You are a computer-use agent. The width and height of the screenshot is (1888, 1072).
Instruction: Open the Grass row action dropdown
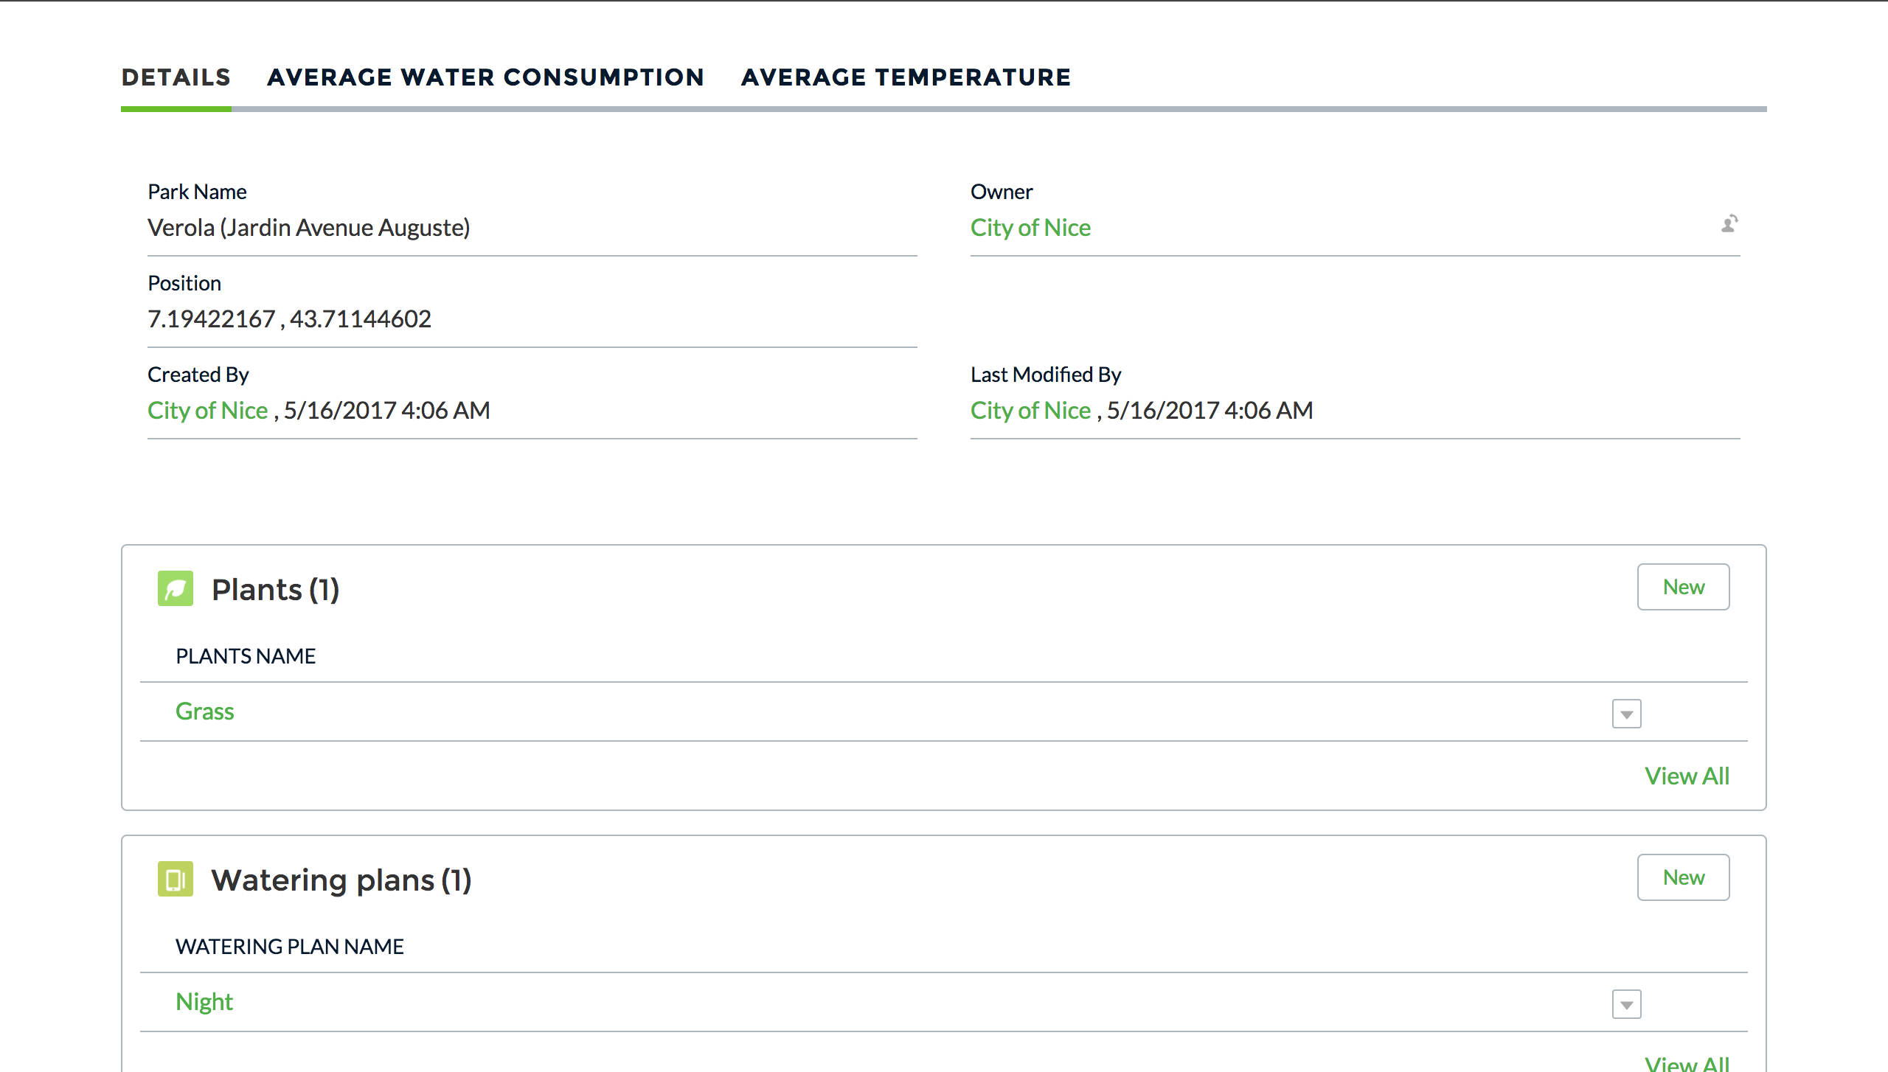pos(1626,714)
